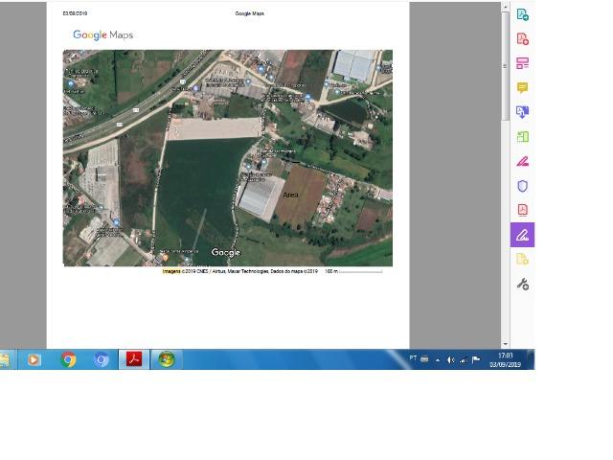Click the highlighted 'Imagens' word
Viewport: 613px width, 460px height.
[171, 271]
